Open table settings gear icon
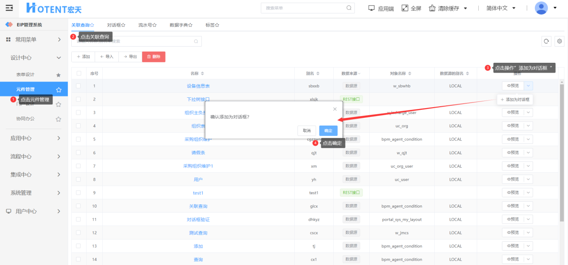Image resolution: width=568 pixels, height=265 pixels. pos(559,41)
